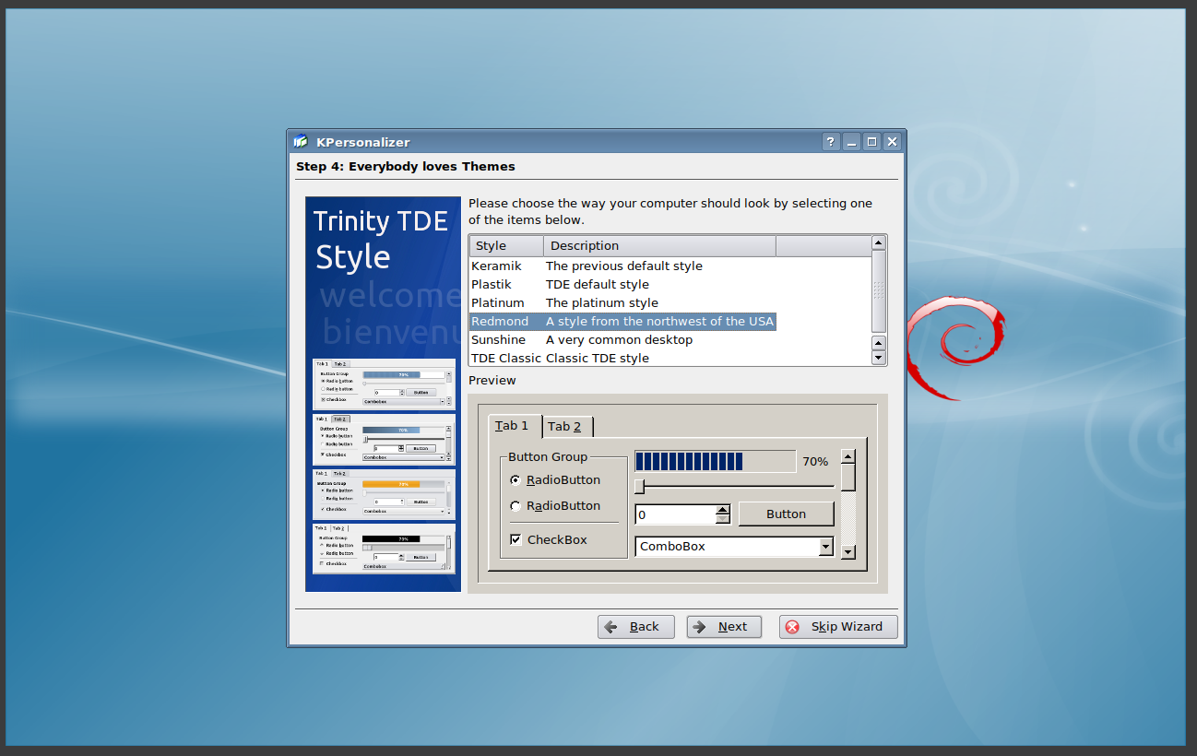Select the Sunshine style entry
This screenshot has width=1197, height=756.
498,340
